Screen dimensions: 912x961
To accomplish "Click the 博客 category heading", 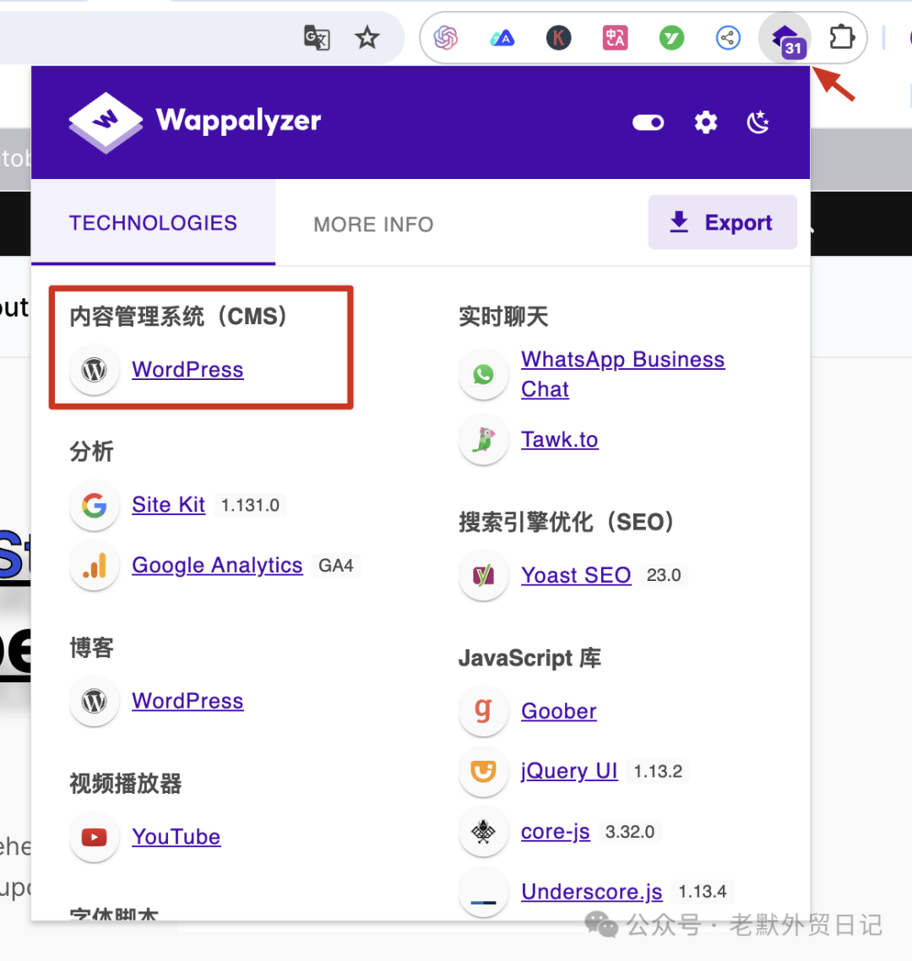I will (x=92, y=648).
